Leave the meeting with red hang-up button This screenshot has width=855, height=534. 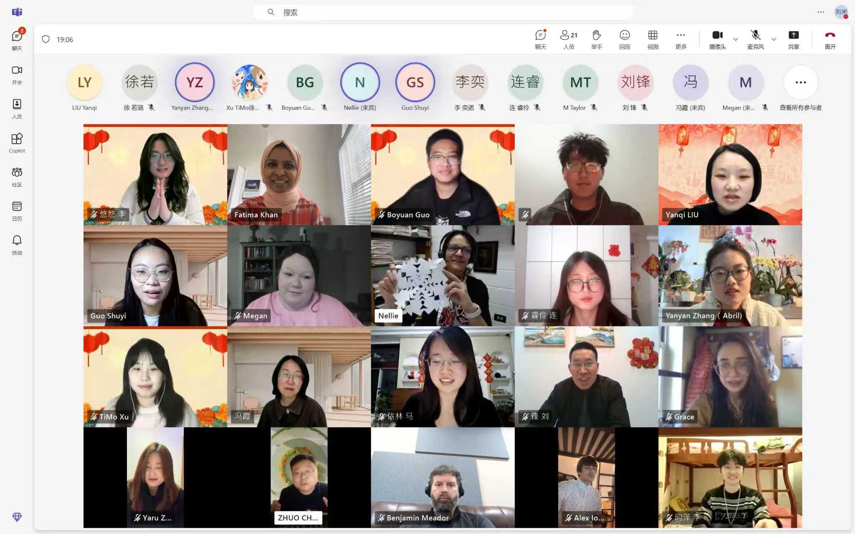pyautogui.click(x=830, y=39)
